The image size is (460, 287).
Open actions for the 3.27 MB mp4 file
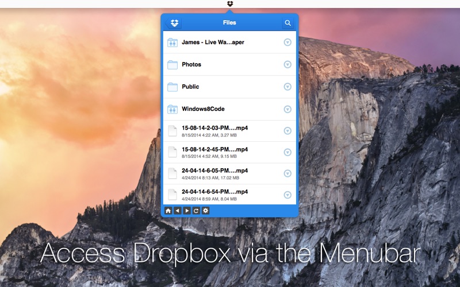click(x=287, y=131)
